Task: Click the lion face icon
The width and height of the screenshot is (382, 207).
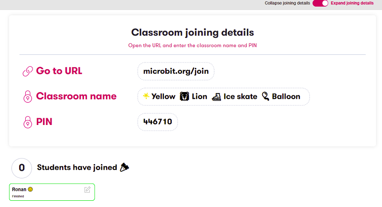Action: tap(184, 96)
